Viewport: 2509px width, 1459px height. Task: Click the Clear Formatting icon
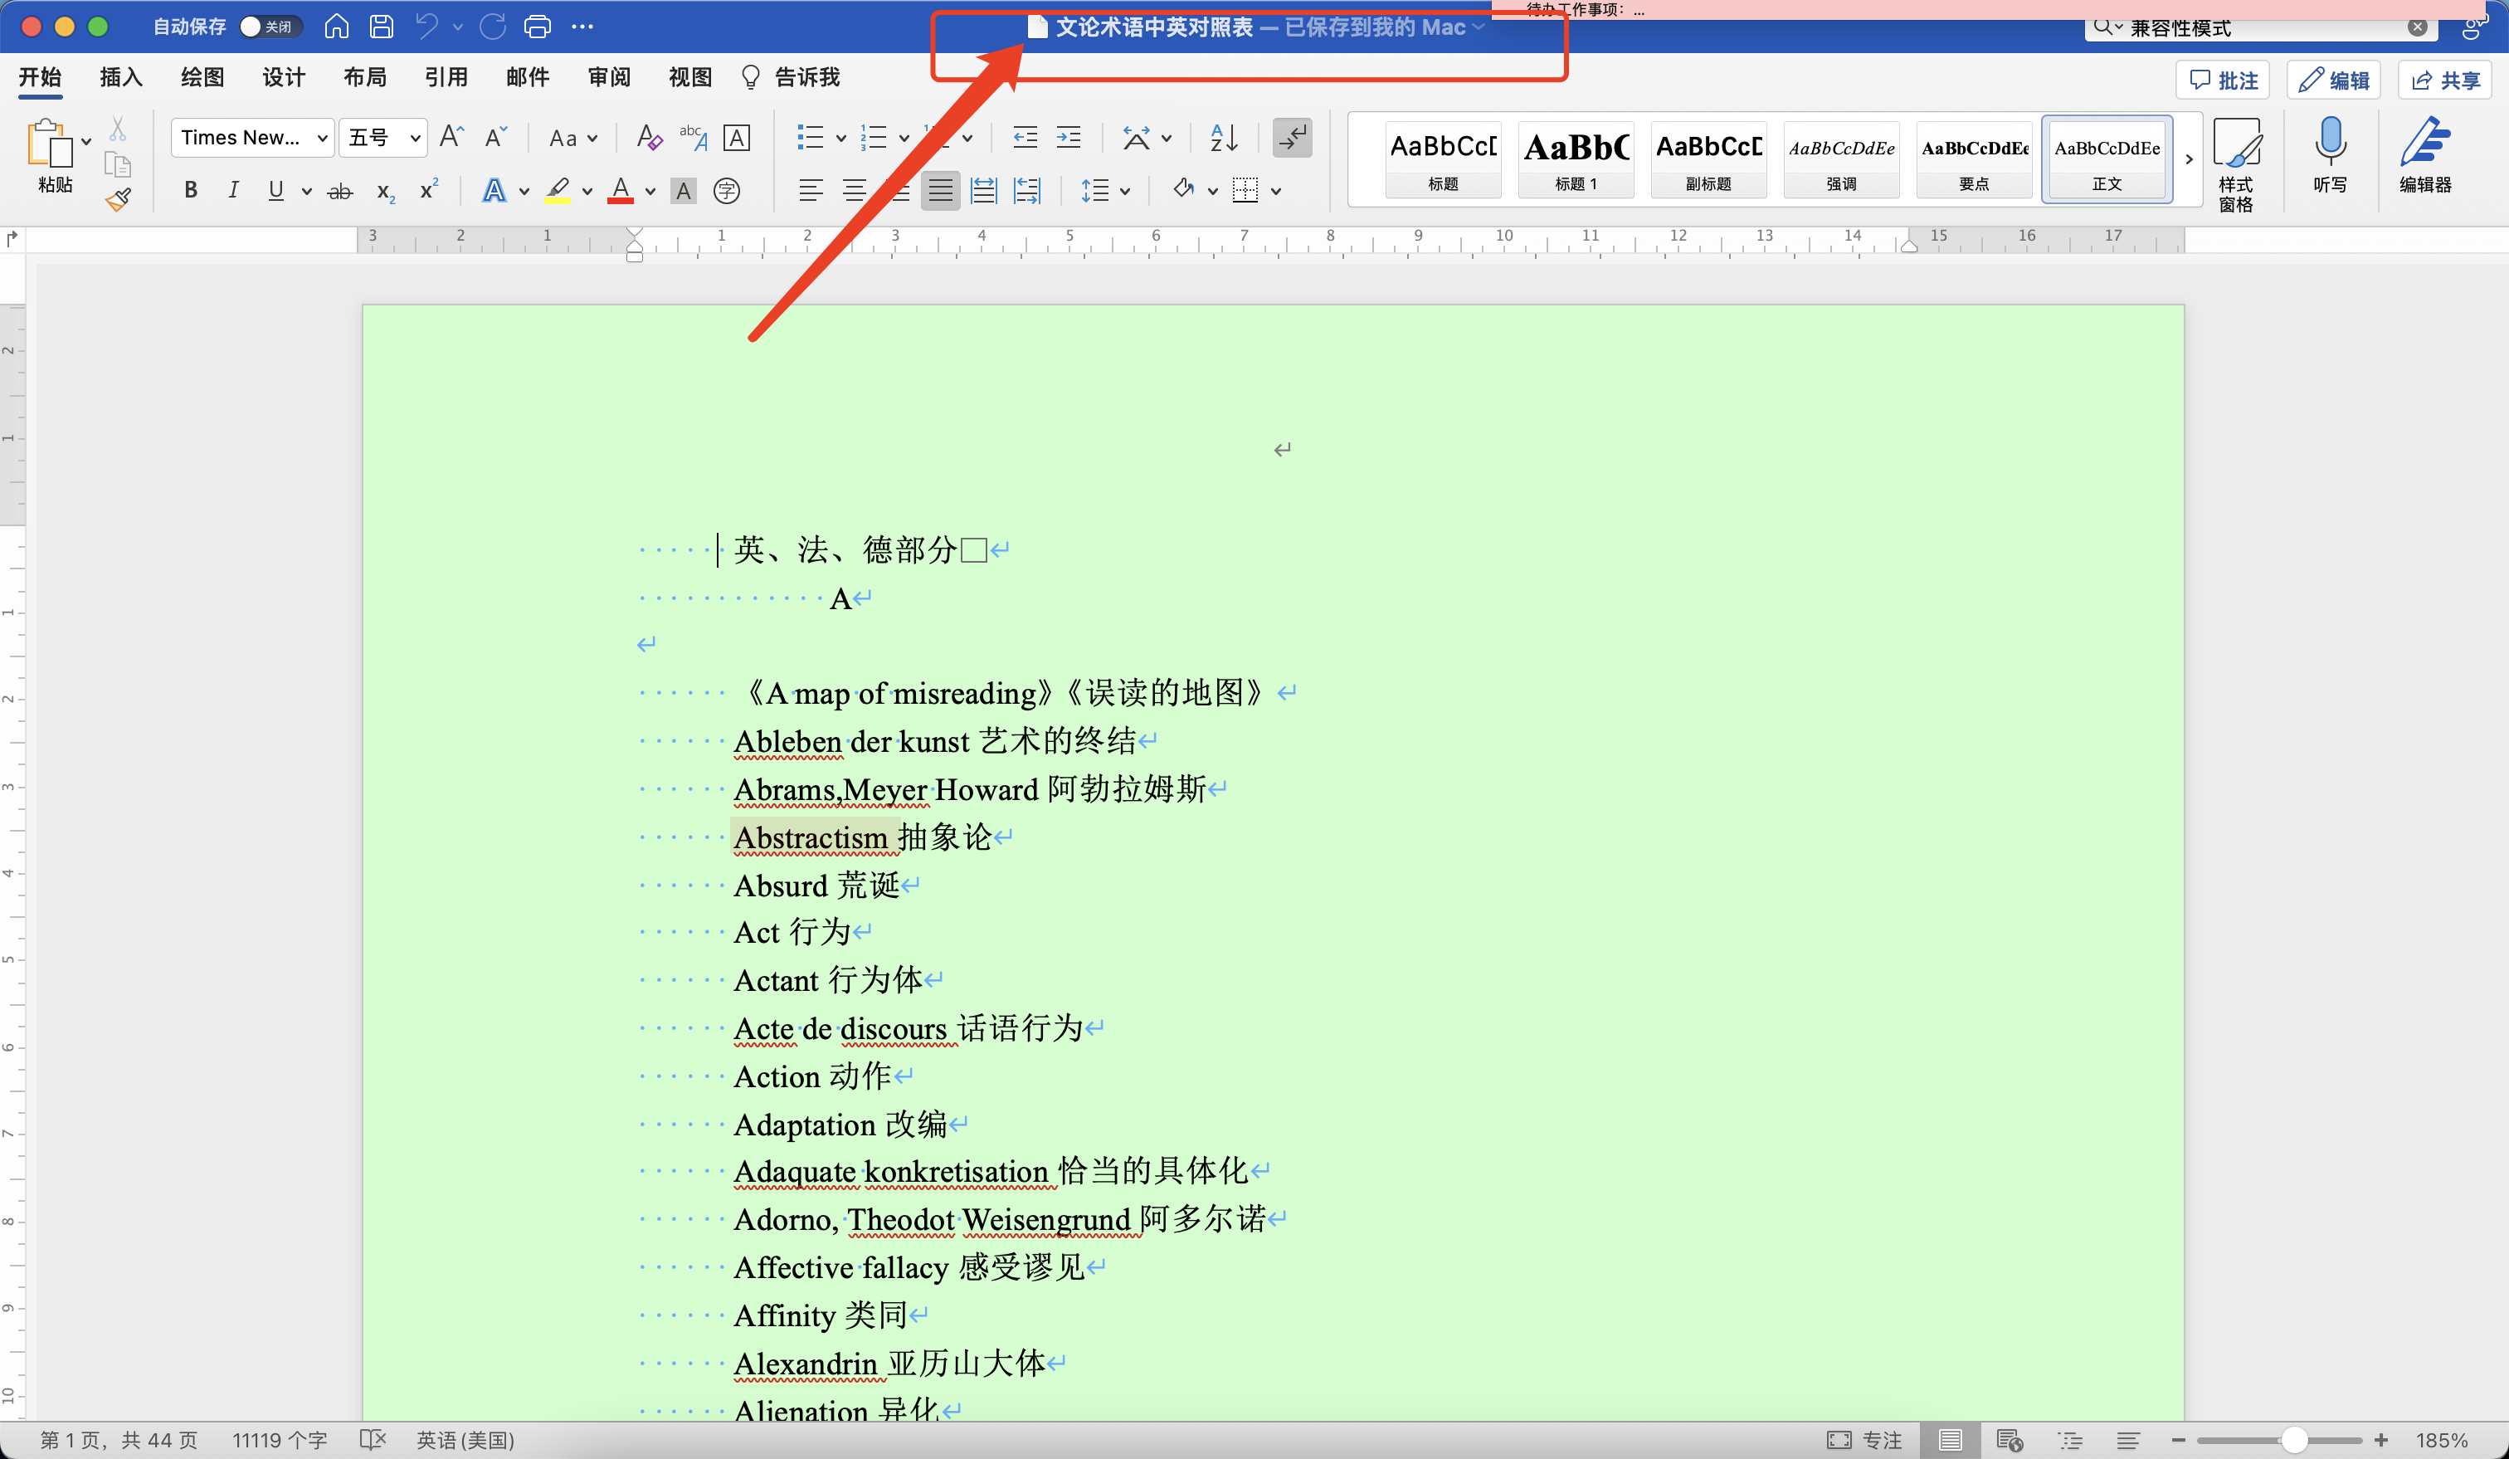(x=648, y=138)
